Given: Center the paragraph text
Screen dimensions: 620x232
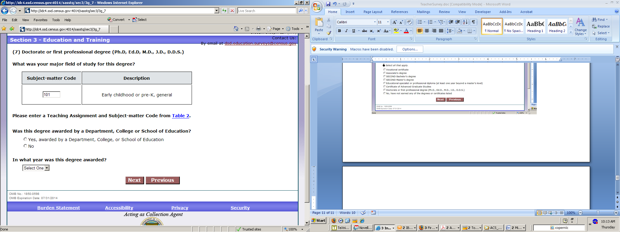Looking at the screenshot, I should pos(427,31).
